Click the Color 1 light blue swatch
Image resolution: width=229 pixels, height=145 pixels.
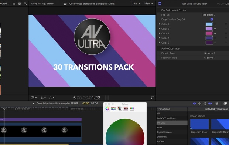click(x=209, y=24)
